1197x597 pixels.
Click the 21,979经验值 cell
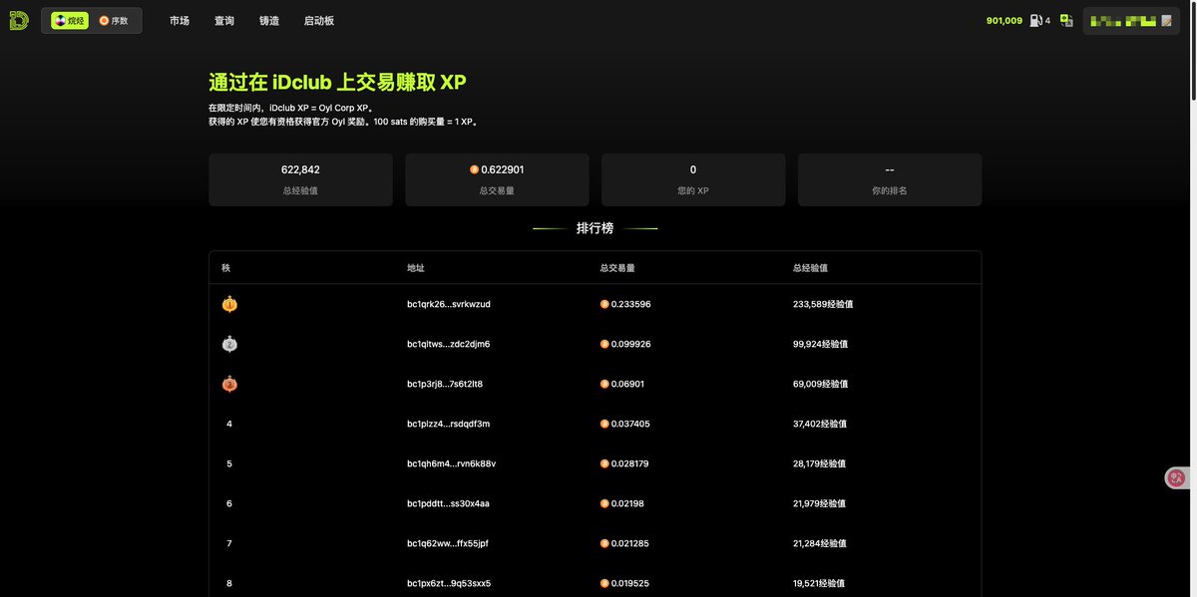(x=820, y=503)
